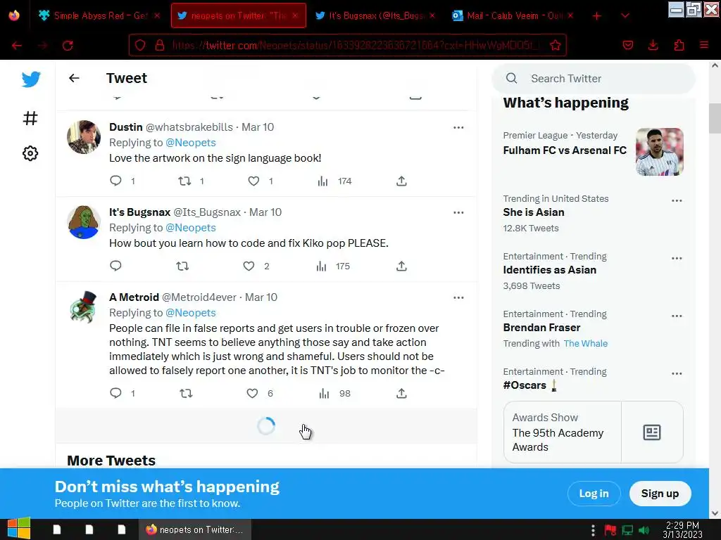
Task: Retweet A Metroid's tweet
Action: tap(186, 393)
